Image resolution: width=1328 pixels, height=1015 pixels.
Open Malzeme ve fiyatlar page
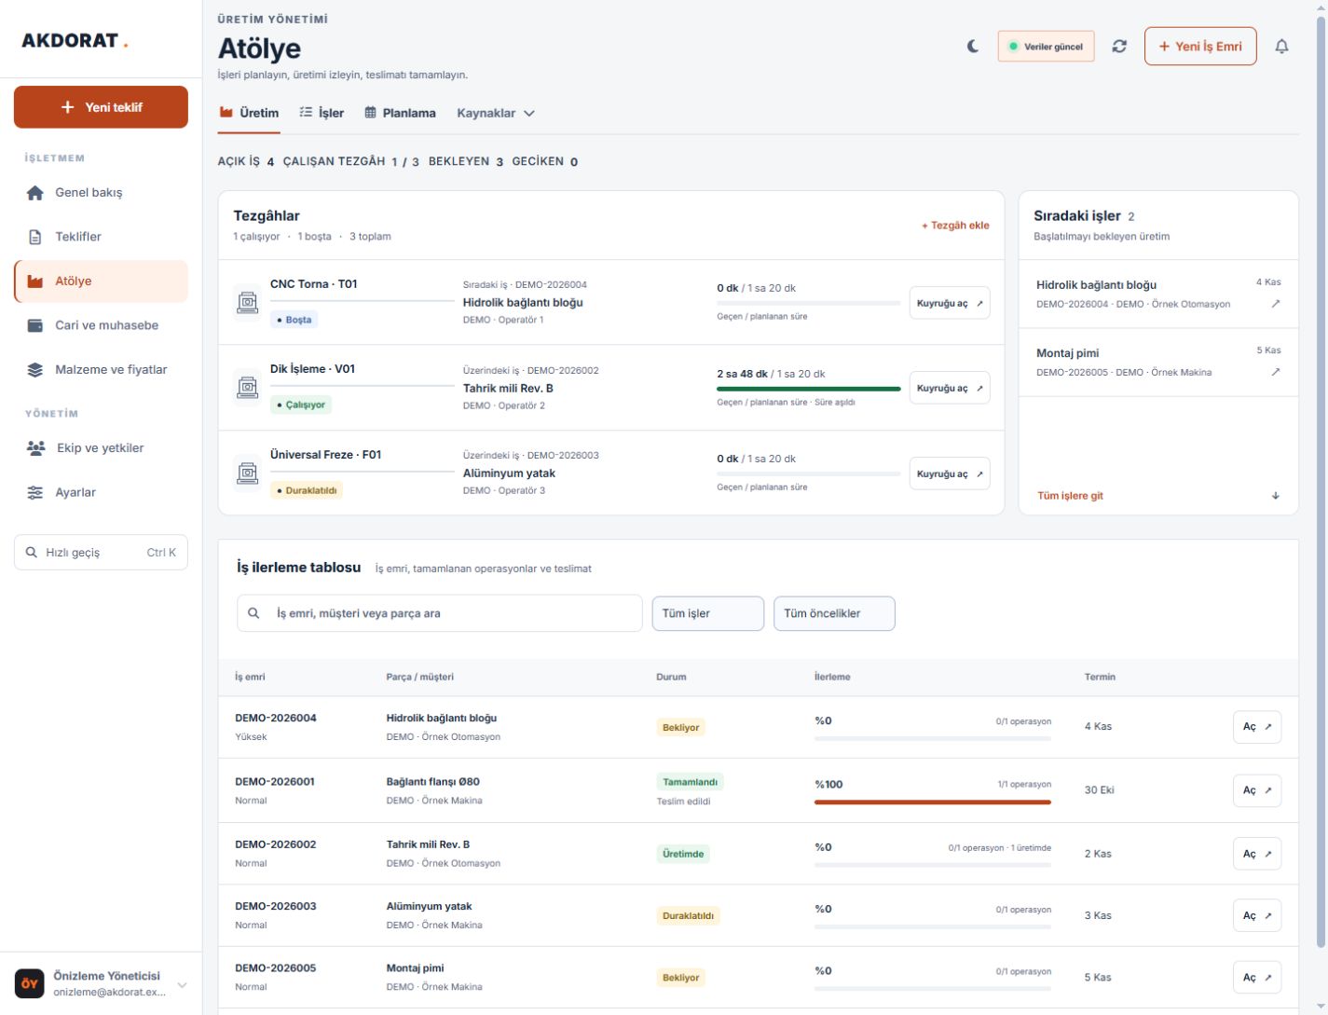(101, 370)
